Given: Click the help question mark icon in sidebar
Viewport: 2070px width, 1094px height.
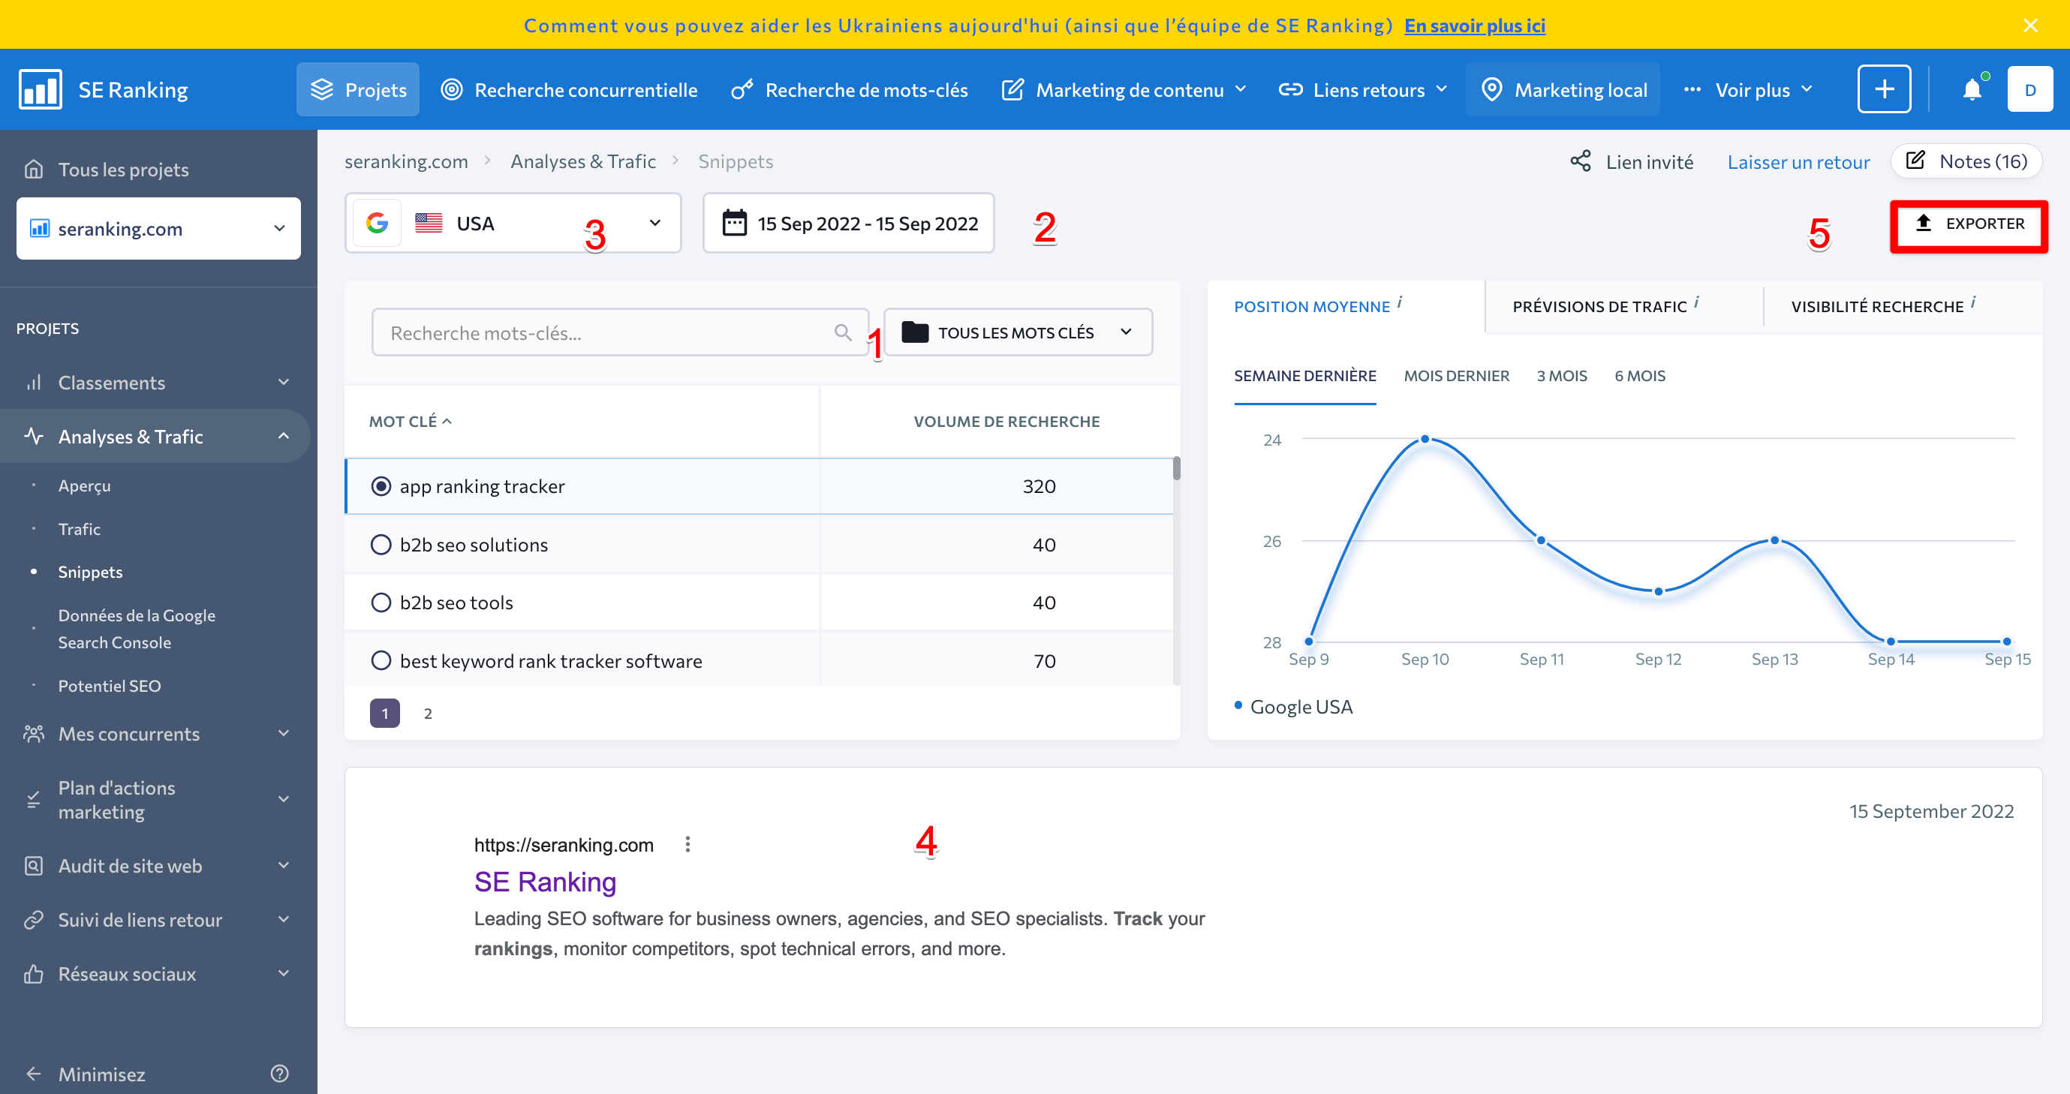Looking at the screenshot, I should pyautogui.click(x=280, y=1073).
